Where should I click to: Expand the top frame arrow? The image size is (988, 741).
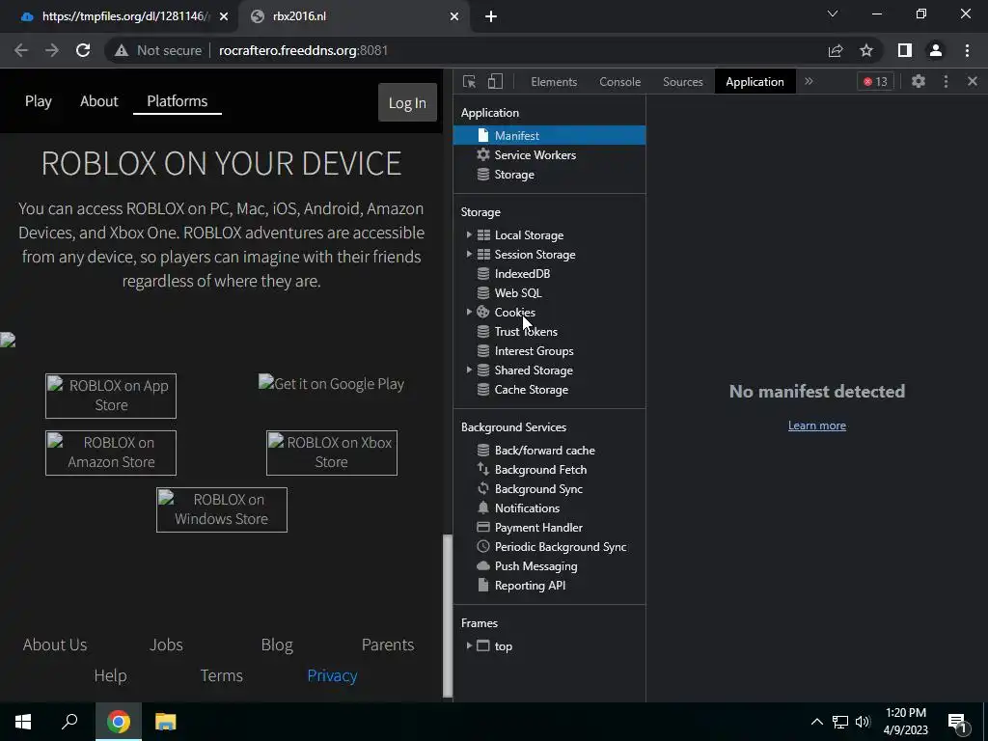click(469, 645)
